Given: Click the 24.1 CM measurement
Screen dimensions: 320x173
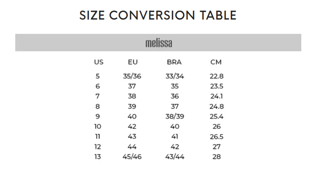Looking at the screenshot, I should pyautogui.click(x=216, y=96).
